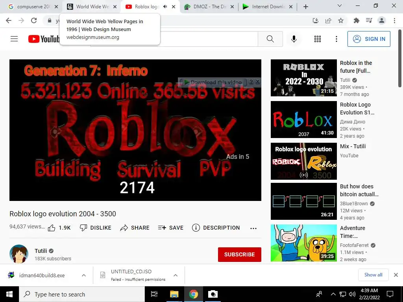Click the site lock icon
The height and width of the screenshot is (302, 403).
[50, 20]
